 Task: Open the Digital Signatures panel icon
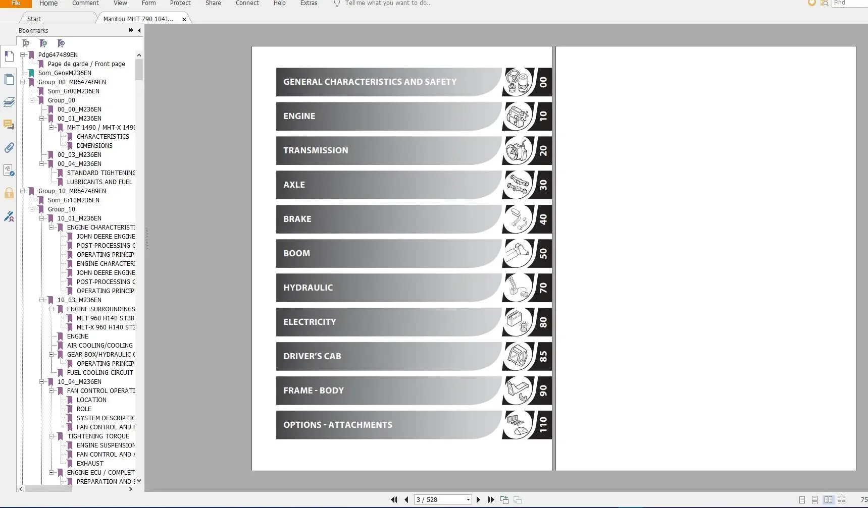point(9,171)
